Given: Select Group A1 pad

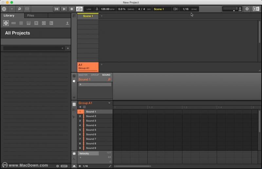Looking at the screenshot, I should 88,67.
